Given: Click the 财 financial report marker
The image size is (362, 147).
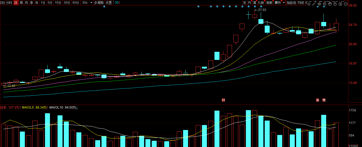Looking at the screenshot, I should coord(223,100).
